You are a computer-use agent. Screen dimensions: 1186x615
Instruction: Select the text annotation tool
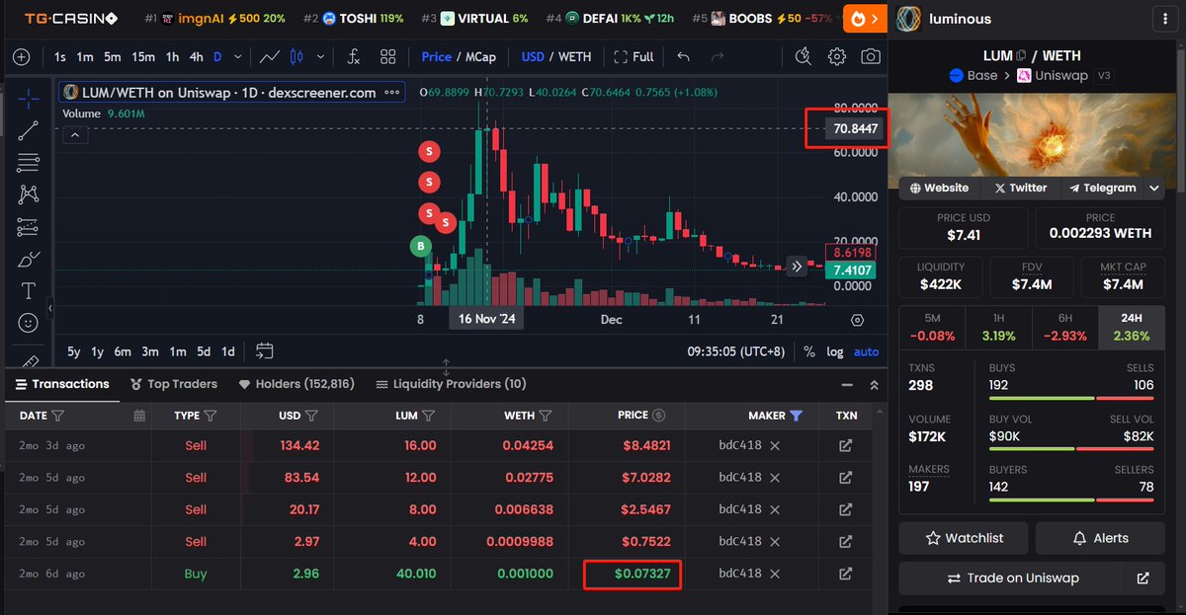pyautogui.click(x=28, y=291)
